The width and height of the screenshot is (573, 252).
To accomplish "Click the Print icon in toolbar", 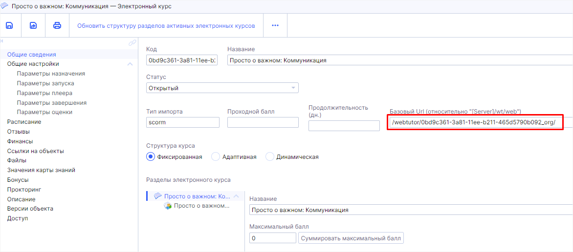I will pos(57,25).
